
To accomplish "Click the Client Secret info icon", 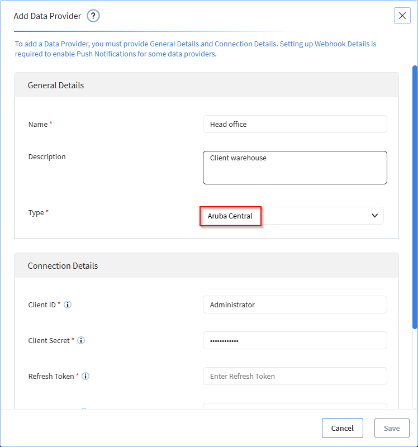I will click(x=81, y=340).
